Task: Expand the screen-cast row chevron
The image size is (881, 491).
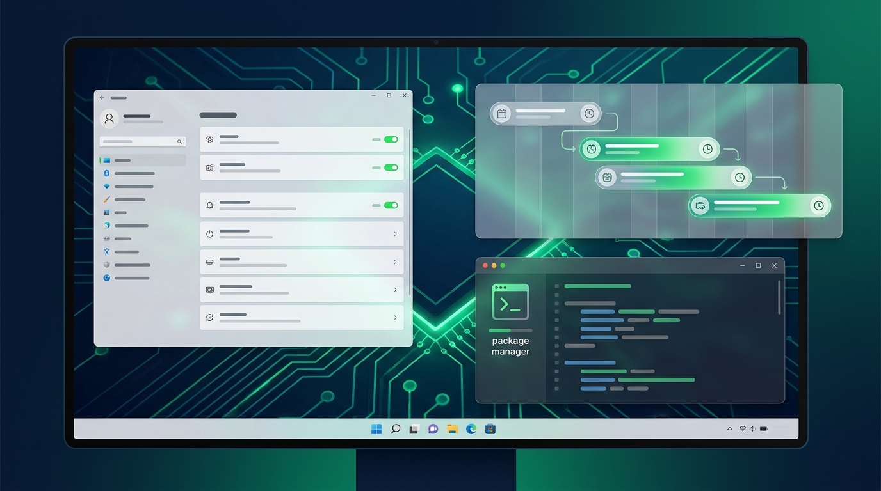Action: pos(396,290)
